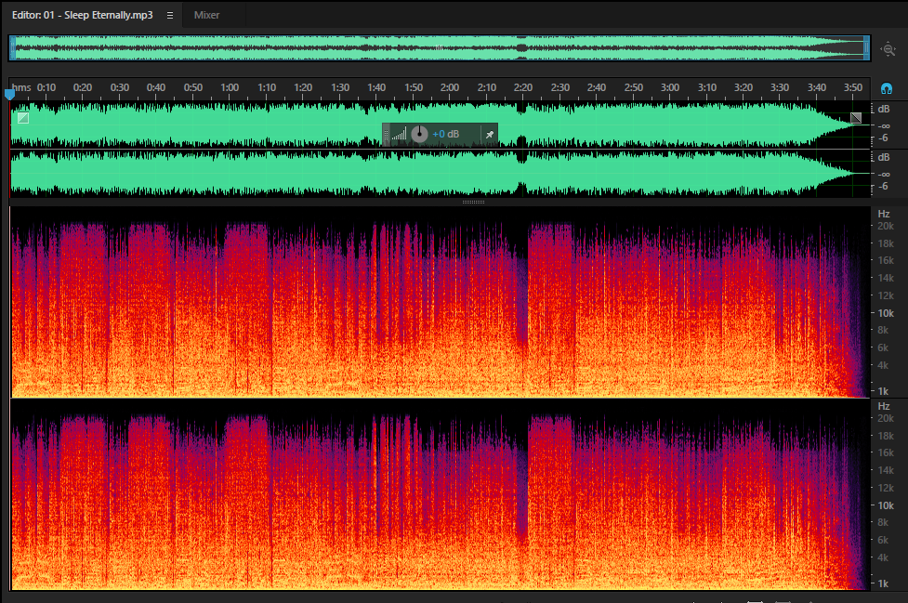This screenshot has width=908, height=603.
Task: Click the dB label of the lower channel
Action: pos(884,157)
